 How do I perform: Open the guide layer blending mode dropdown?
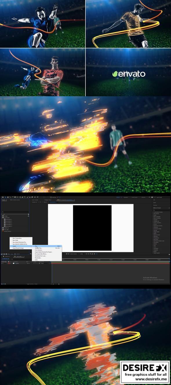click(x=28, y=263)
